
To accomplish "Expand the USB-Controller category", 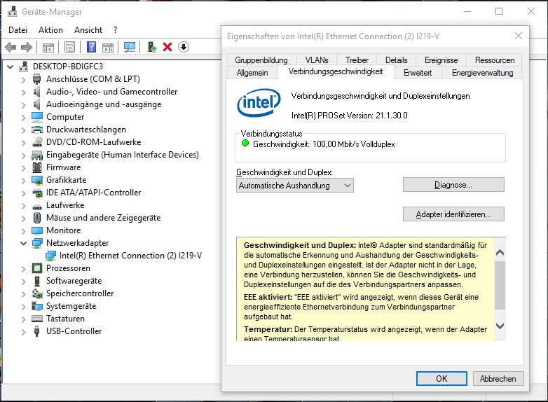I will [x=23, y=331].
